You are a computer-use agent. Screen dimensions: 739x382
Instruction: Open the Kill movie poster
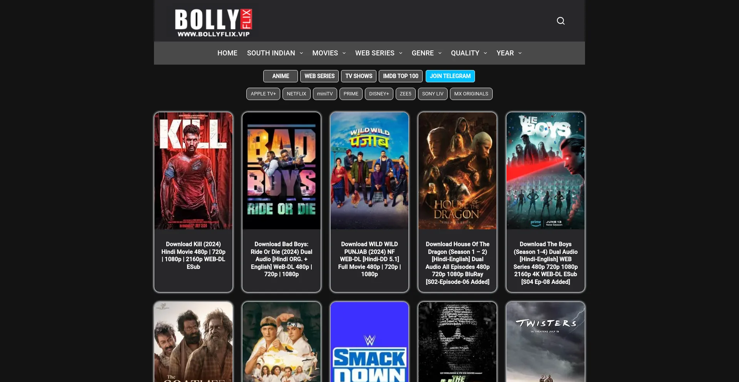194,171
